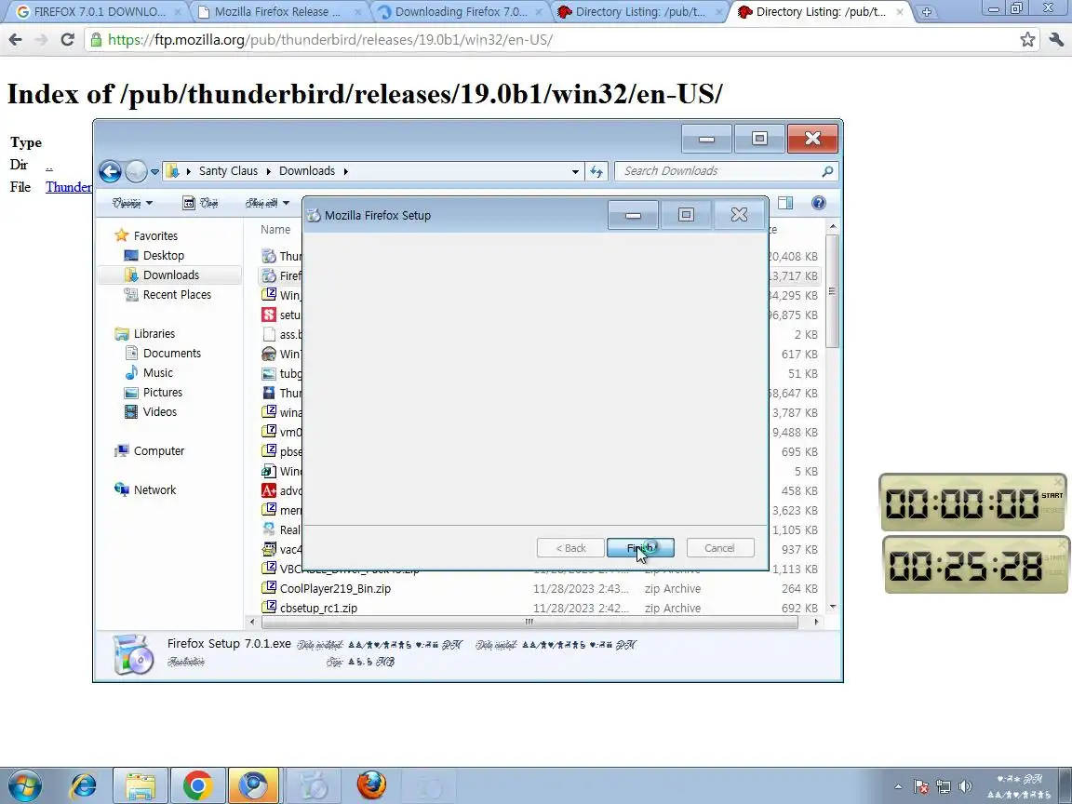This screenshot has width=1072, height=804.
Task: Switch to first Directory Listing tab
Action: tap(640, 11)
